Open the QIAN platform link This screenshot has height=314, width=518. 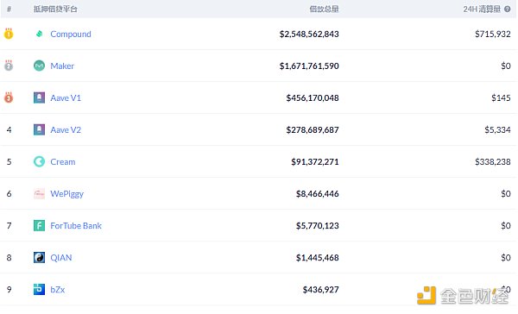pyautogui.click(x=61, y=258)
